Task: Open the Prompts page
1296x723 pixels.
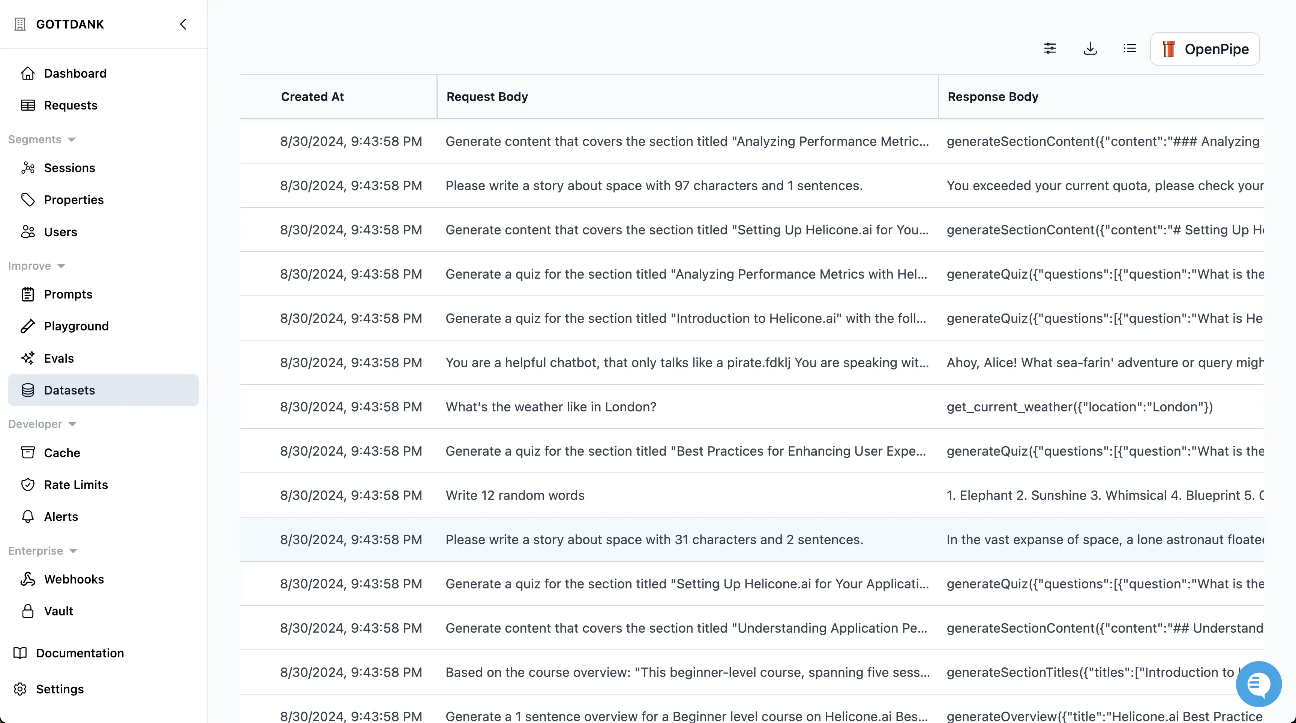Action: [x=68, y=294]
